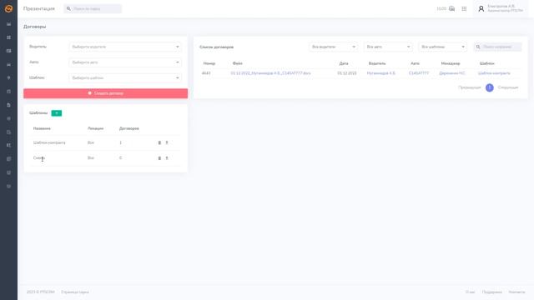
Task: Click upload arrow icon in Шаблон контракта row
Action: click(167, 142)
